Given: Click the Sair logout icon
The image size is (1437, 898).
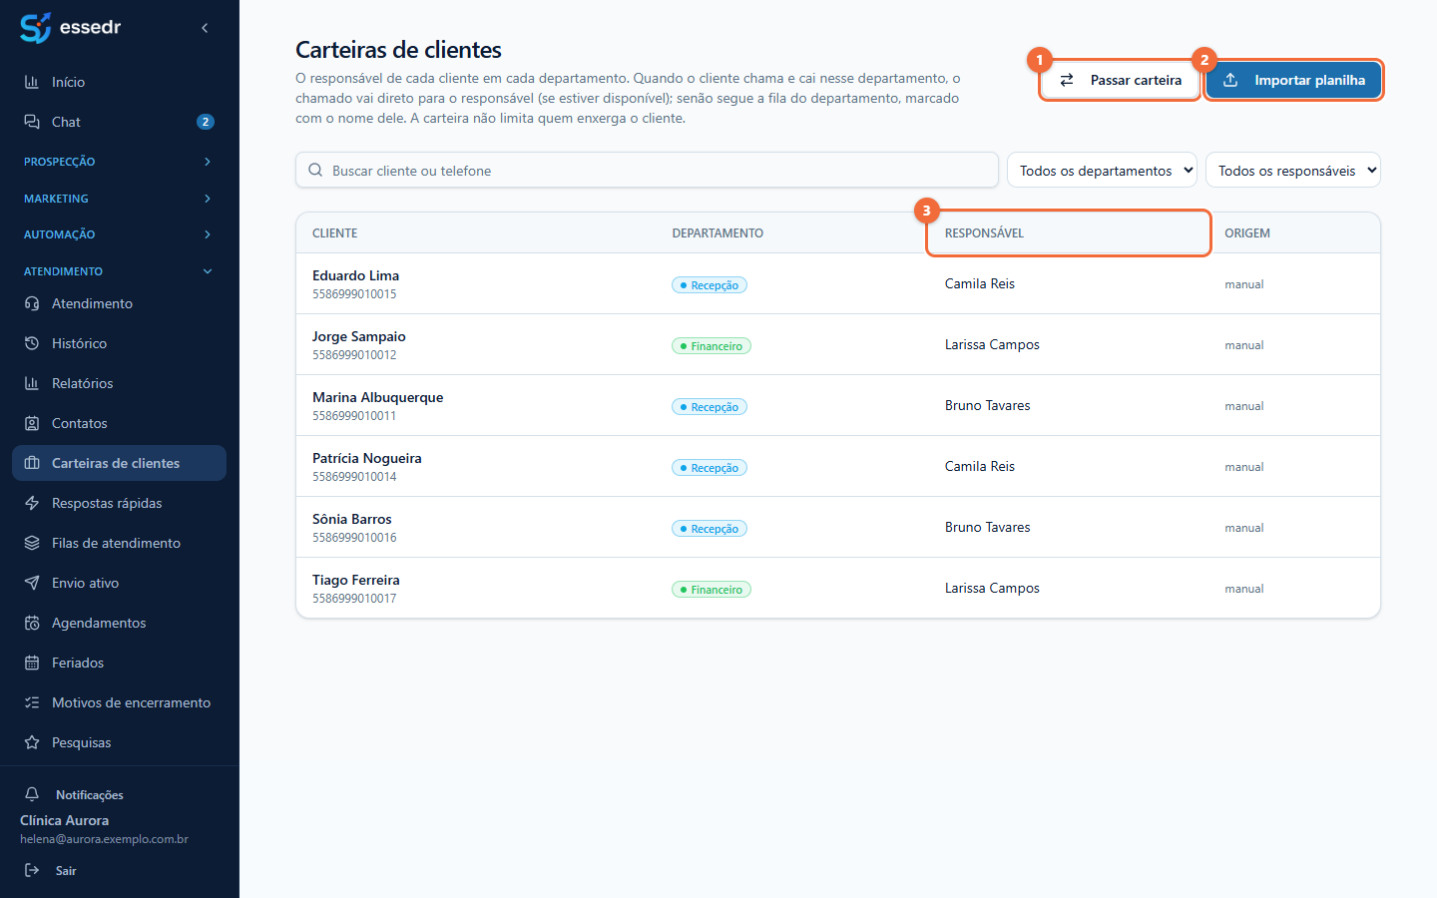Looking at the screenshot, I should point(32,870).
